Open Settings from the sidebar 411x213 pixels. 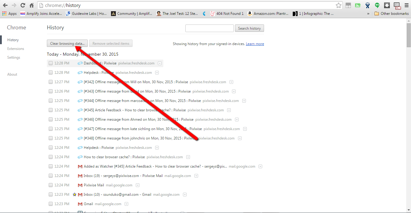click(14, 57)
